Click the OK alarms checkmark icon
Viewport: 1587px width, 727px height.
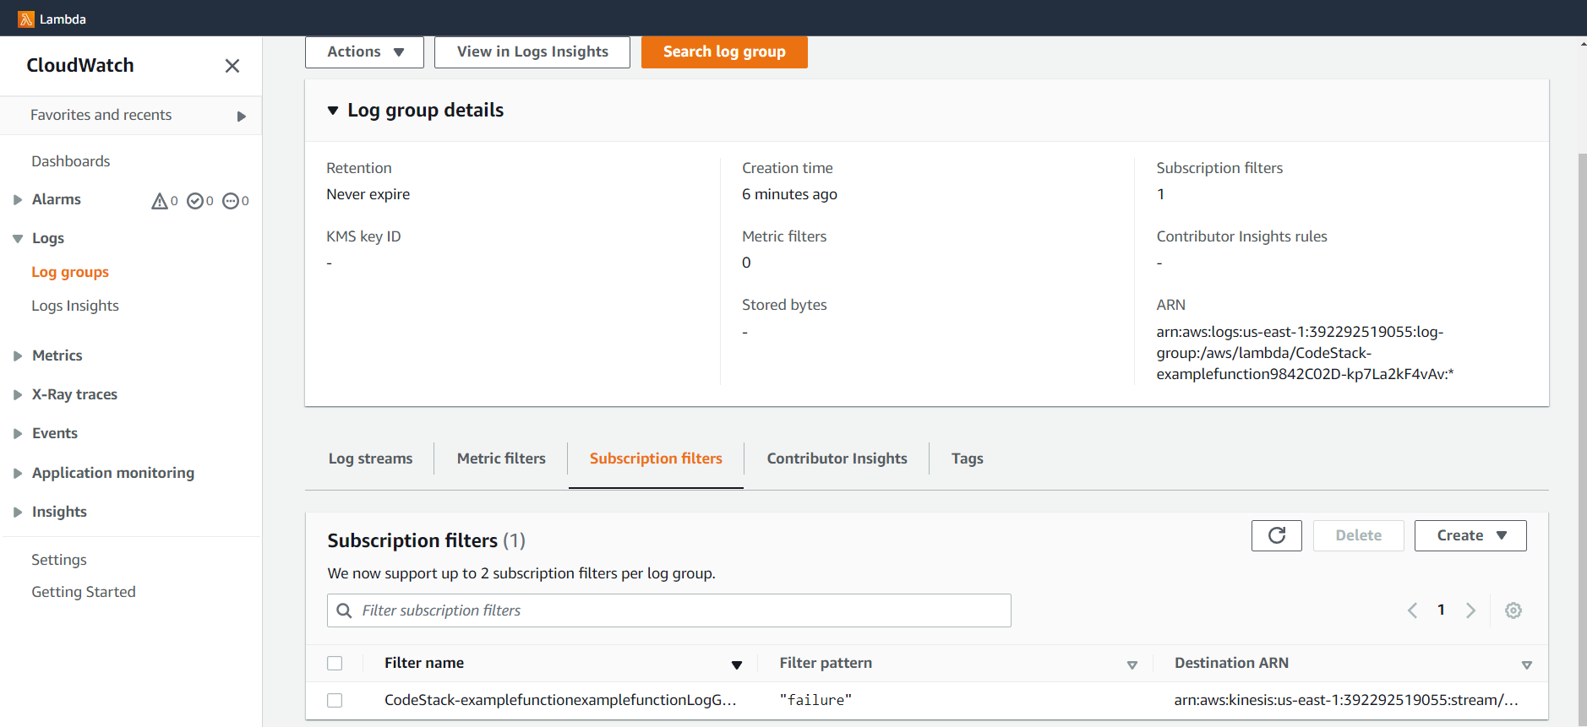pyautogui.click(x=195, y=201)
